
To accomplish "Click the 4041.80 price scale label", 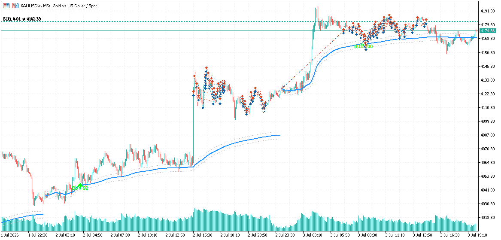I will [488, 190].
